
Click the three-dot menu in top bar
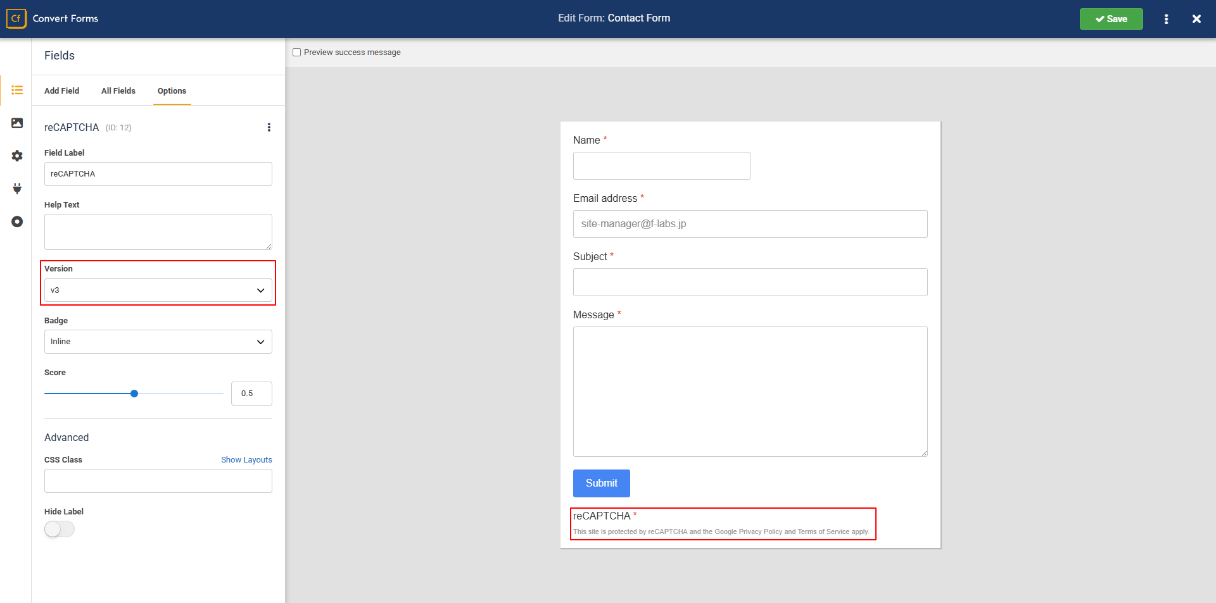click(1167, 19)
